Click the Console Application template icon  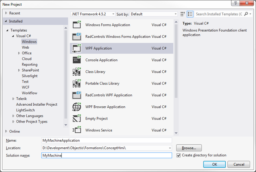tap(77, 60)
